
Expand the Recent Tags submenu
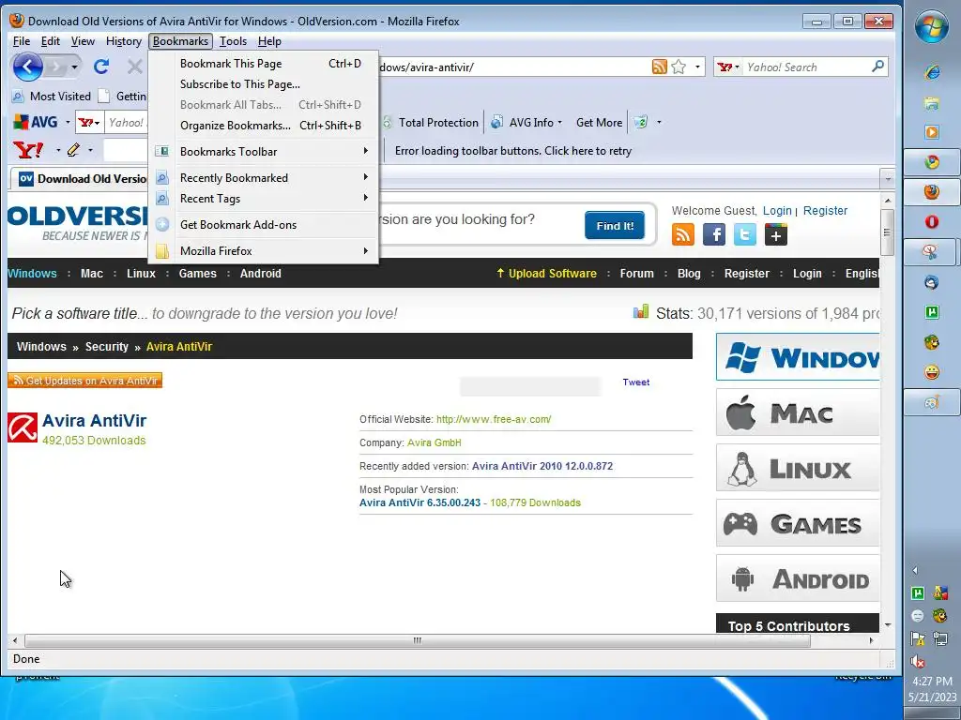coord(264,199)
